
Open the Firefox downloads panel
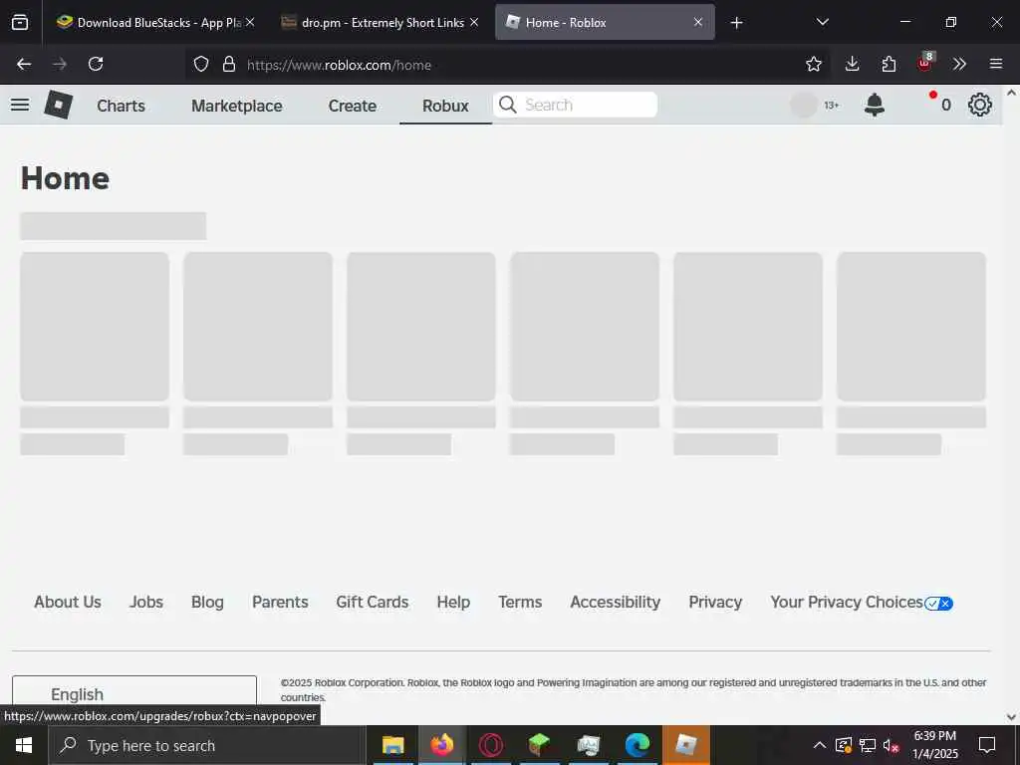coord(853,64)
